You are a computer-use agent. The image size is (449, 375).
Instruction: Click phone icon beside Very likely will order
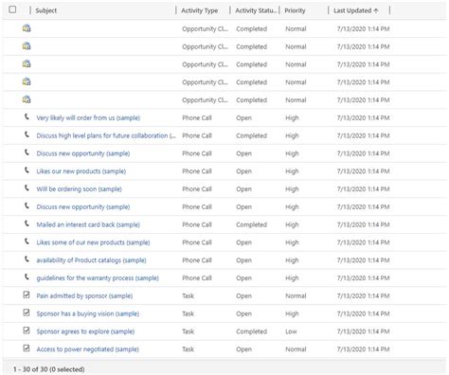coord(27,116)
